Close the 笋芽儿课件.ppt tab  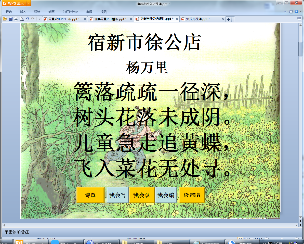[x=222, y=19]
